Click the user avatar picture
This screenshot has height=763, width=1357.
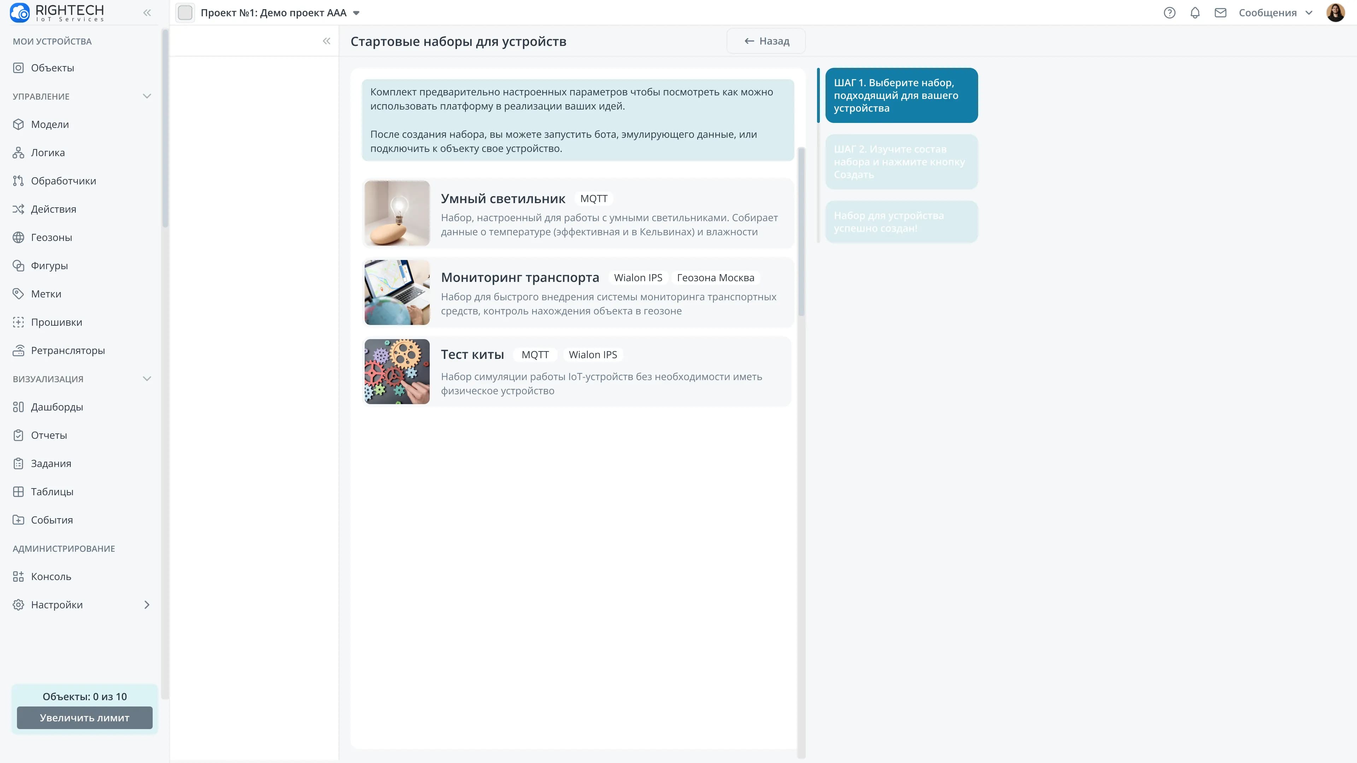pyautogui.click(x=1335, y=13)
